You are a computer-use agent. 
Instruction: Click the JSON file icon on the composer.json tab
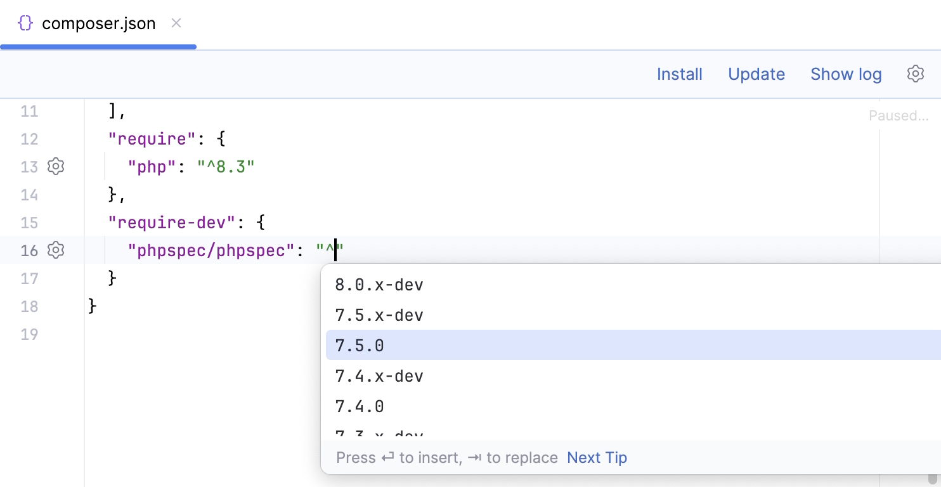[25, 23]
